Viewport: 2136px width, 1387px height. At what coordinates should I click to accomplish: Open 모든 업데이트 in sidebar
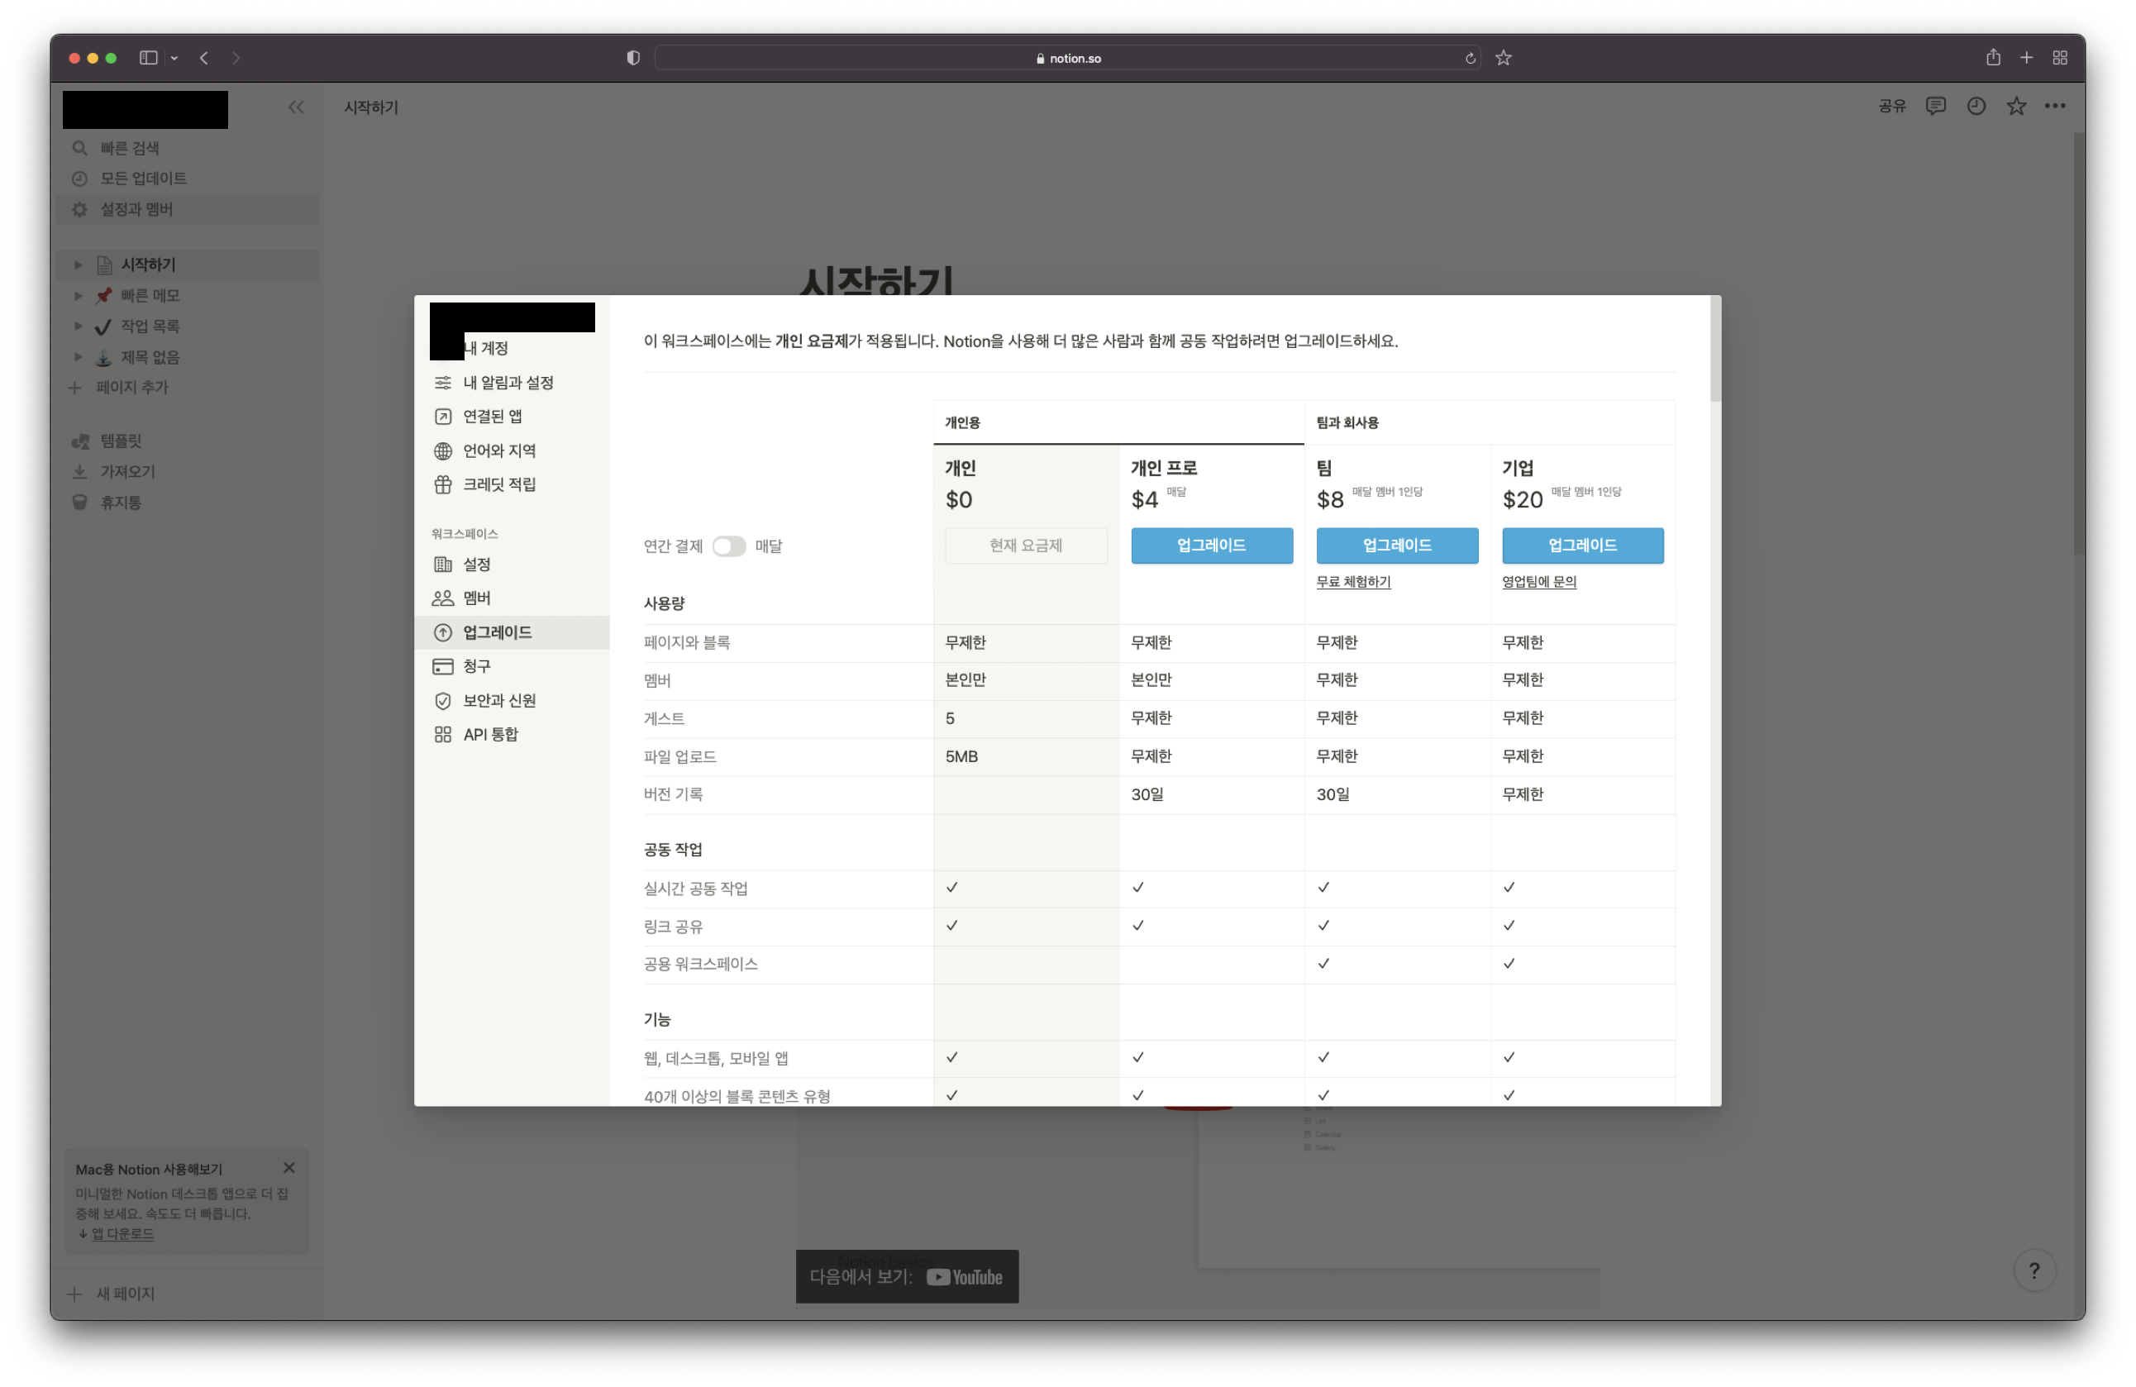point(188,179)
